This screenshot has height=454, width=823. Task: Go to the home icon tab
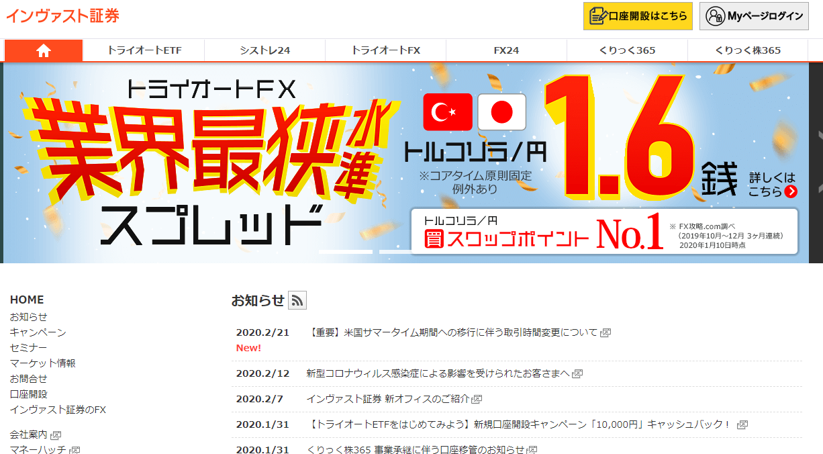(44, 50)
